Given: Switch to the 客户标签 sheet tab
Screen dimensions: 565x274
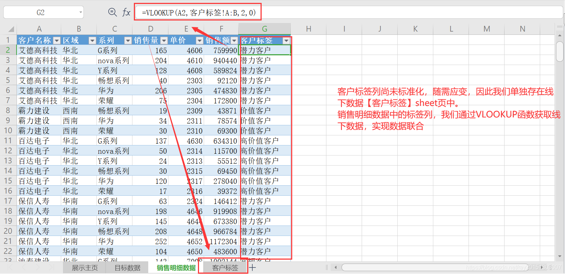Looking at the screenshot, I should tap(225, 268).
